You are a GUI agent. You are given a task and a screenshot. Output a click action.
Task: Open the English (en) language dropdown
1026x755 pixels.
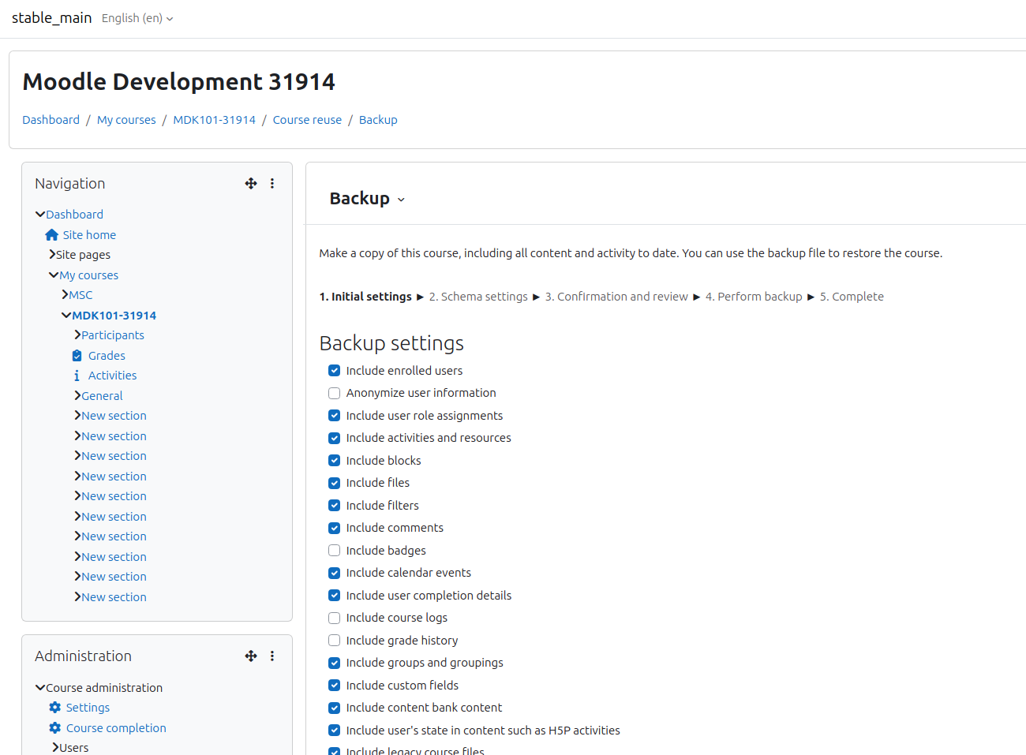tap(137, 18)
